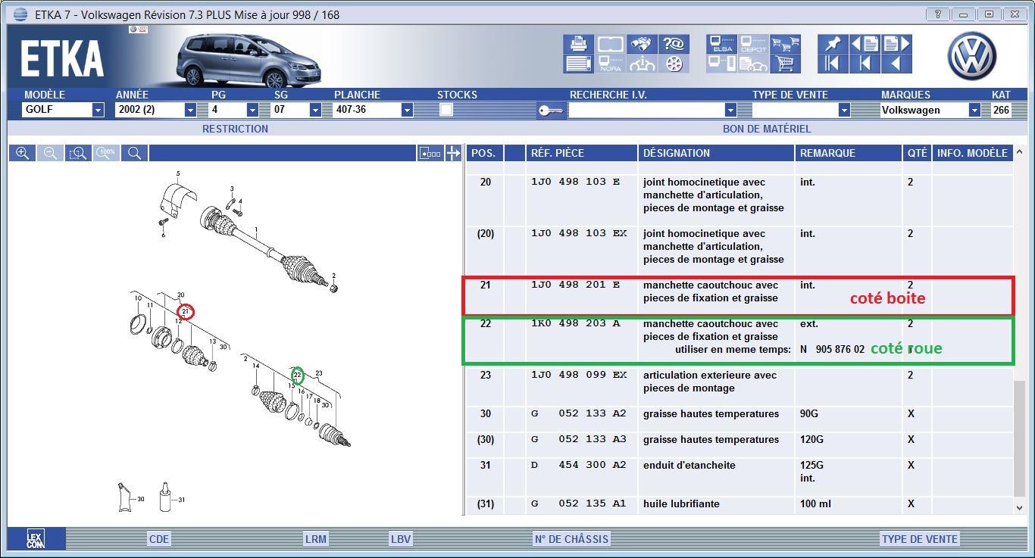Click CDE in the bottom bar

(159, 539)
